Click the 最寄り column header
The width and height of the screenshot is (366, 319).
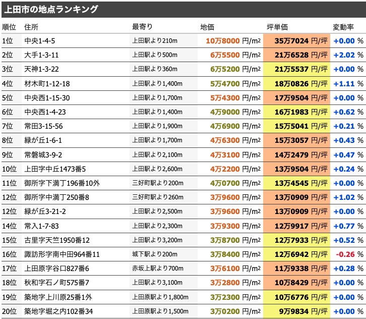[x=142, y=27]
